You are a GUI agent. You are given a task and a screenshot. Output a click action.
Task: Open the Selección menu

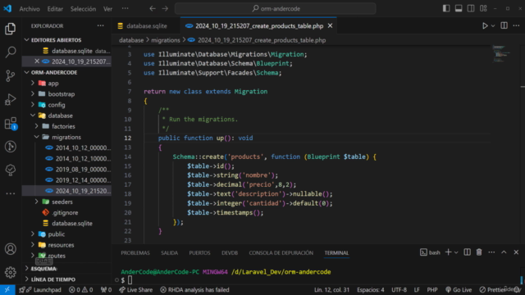pos(83,9)
